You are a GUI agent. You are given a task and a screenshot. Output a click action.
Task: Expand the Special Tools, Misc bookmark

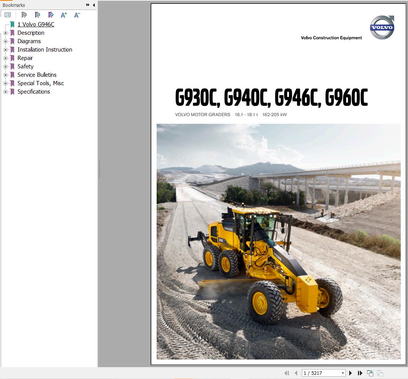click(5, 84)
